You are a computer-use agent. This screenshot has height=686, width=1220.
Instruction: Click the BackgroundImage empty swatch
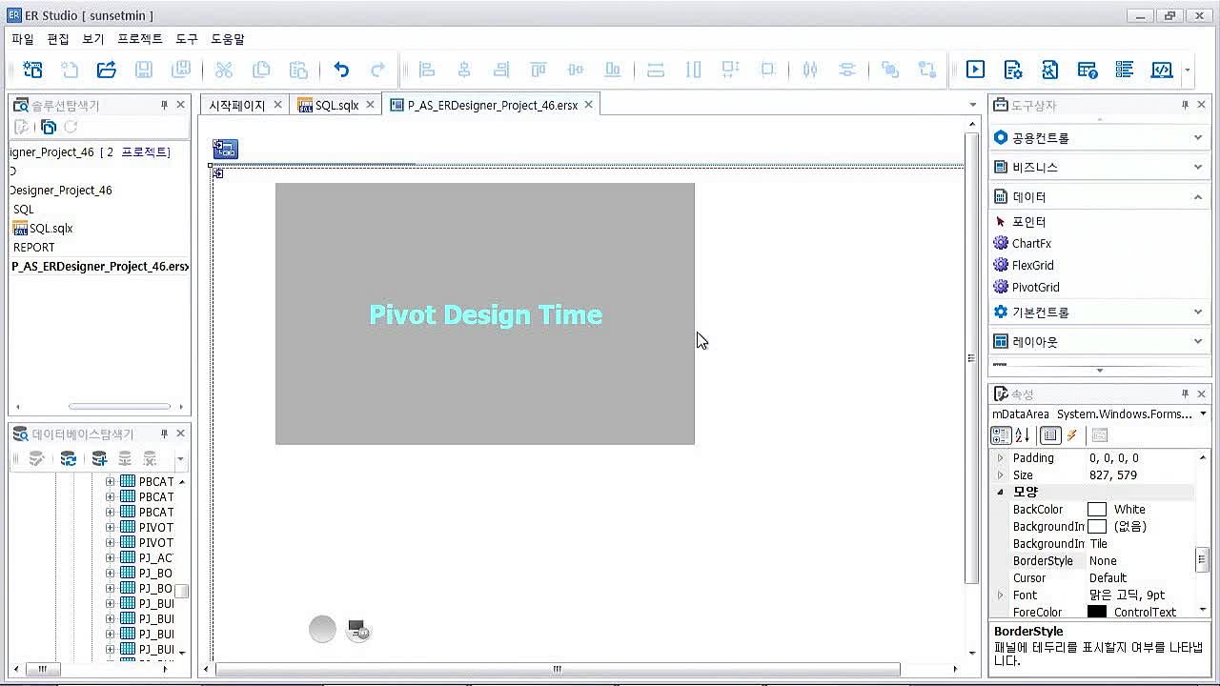pyautogui.click(x=1097, y=527)
